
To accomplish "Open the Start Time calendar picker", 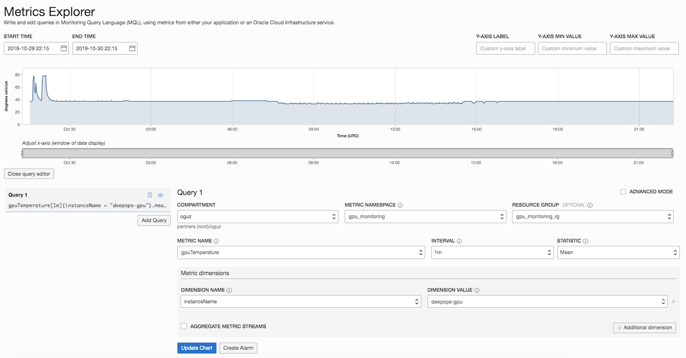I will tap(64, 48).
